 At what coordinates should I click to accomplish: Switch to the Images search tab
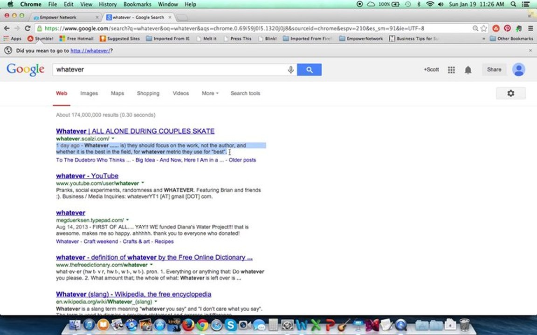pos(89,94)
